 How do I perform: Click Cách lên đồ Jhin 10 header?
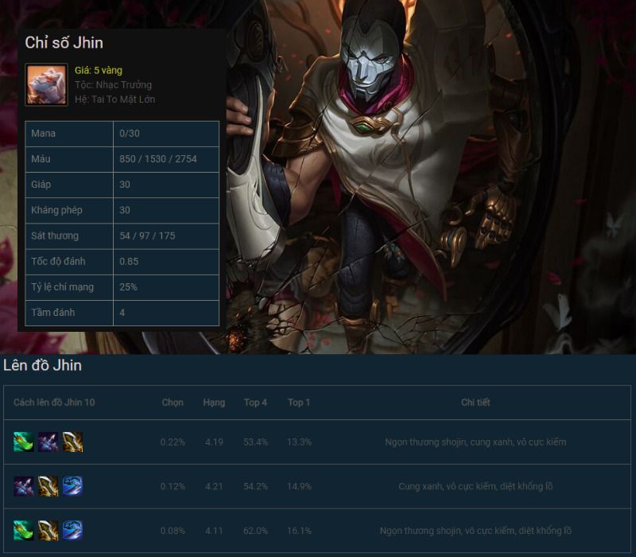click(54, 403)
